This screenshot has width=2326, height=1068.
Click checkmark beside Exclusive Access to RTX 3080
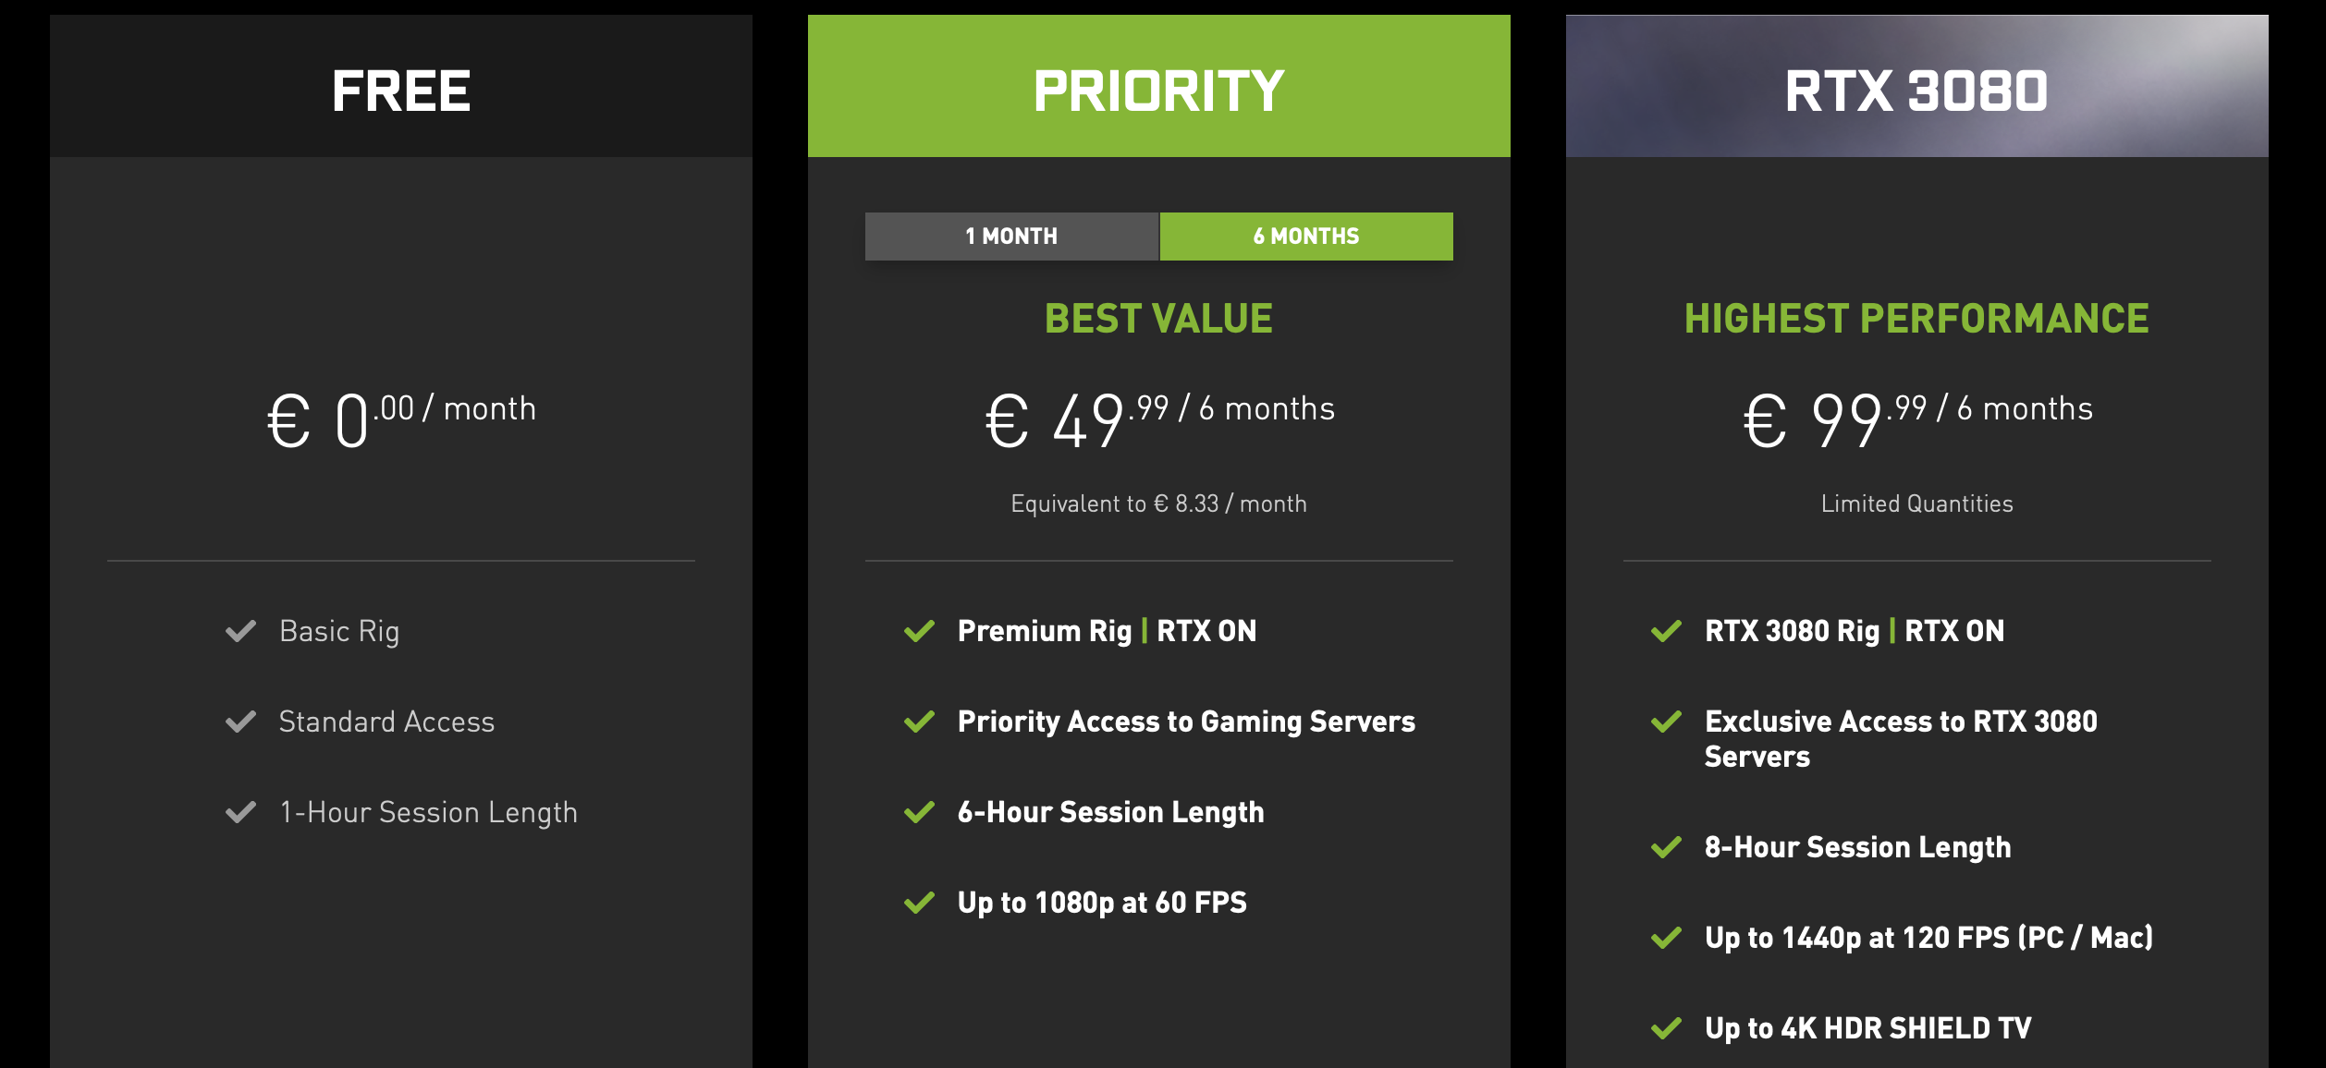point(1667,722)
